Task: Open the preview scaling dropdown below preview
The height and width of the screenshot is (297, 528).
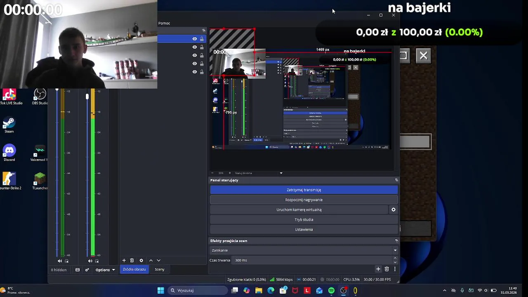Action: [281, 173]
